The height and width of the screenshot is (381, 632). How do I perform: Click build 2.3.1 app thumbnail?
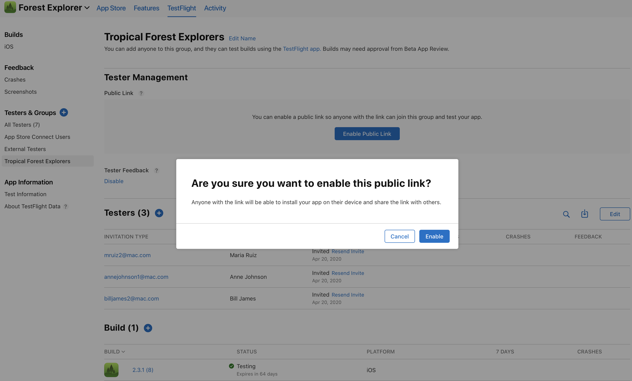[x=111, y=370]
